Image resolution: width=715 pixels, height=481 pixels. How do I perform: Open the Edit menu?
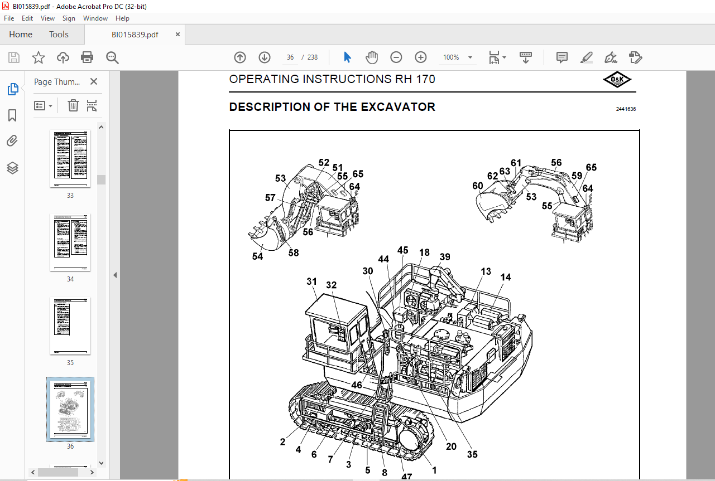pos(27,18)
